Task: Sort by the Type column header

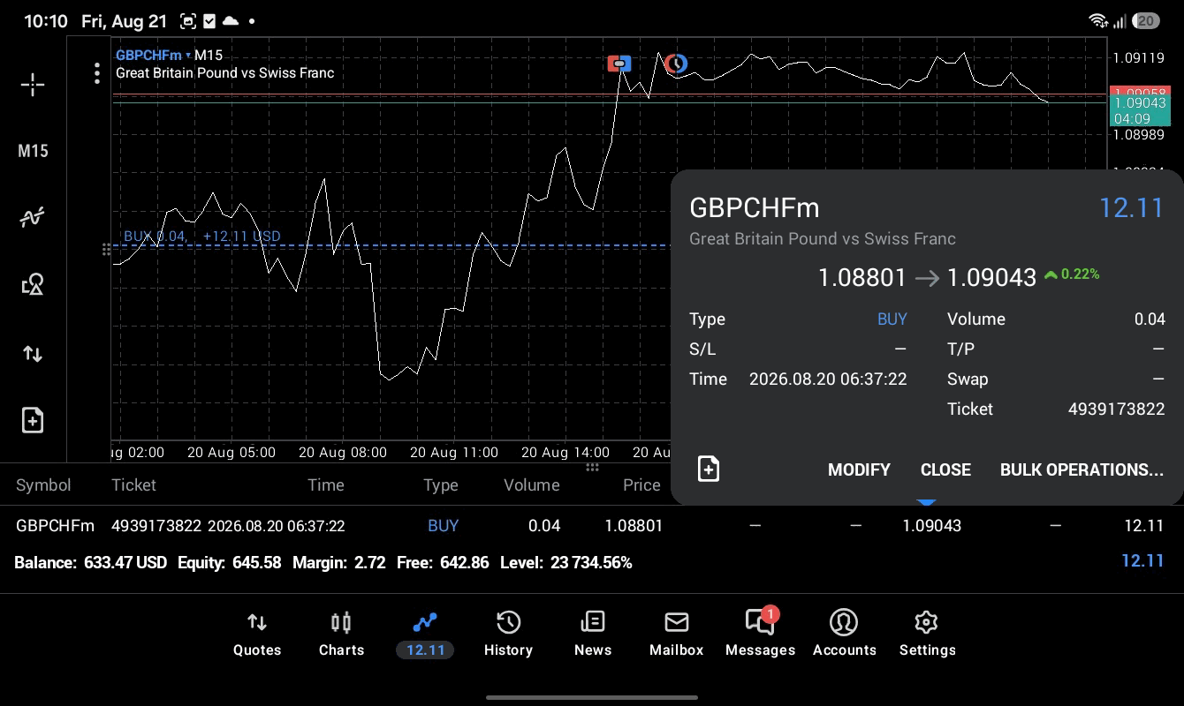Action: click(x=440, y=484)
